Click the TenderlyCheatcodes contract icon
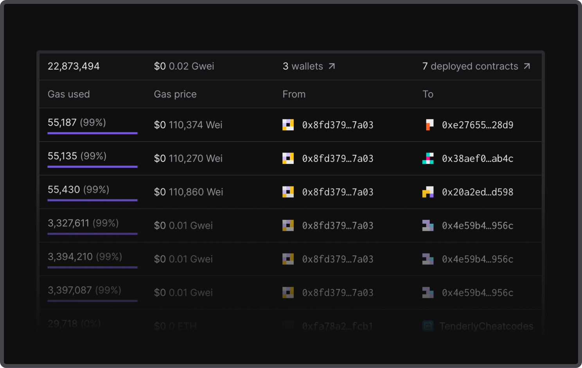This screenshot has width=582, height=368. pyautogui.click(x=428, y=326)
